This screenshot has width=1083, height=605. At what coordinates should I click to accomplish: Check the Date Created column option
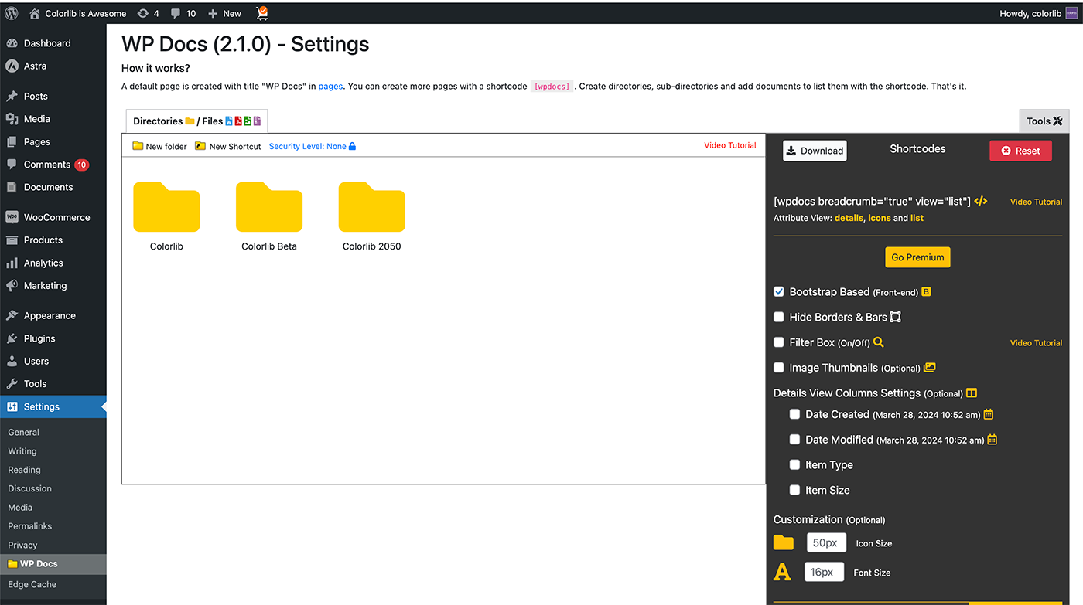[794, 414]
